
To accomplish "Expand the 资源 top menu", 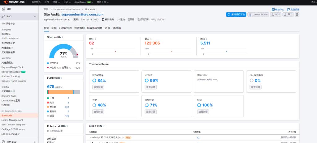I will (x=56, y=2).
